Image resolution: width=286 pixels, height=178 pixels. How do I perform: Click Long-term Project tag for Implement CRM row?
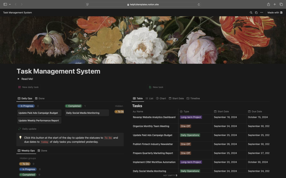(191, 162)
